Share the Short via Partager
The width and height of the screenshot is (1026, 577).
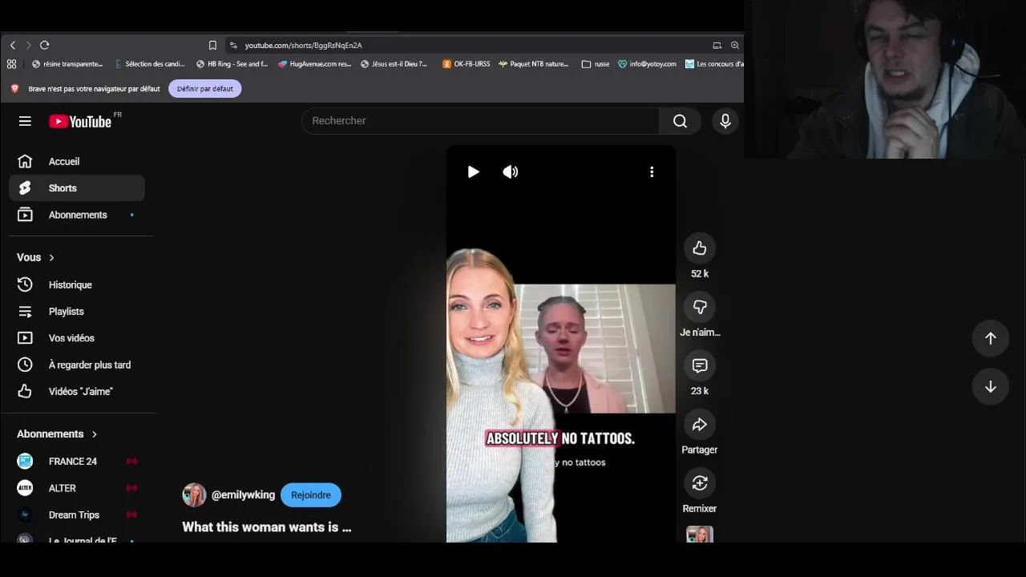pos(700,425)
